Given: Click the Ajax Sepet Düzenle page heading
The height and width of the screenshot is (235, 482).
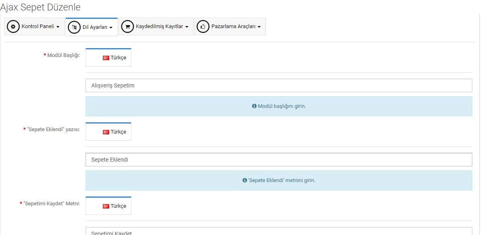Looking at the screenshot, I should tap(41, 7).
